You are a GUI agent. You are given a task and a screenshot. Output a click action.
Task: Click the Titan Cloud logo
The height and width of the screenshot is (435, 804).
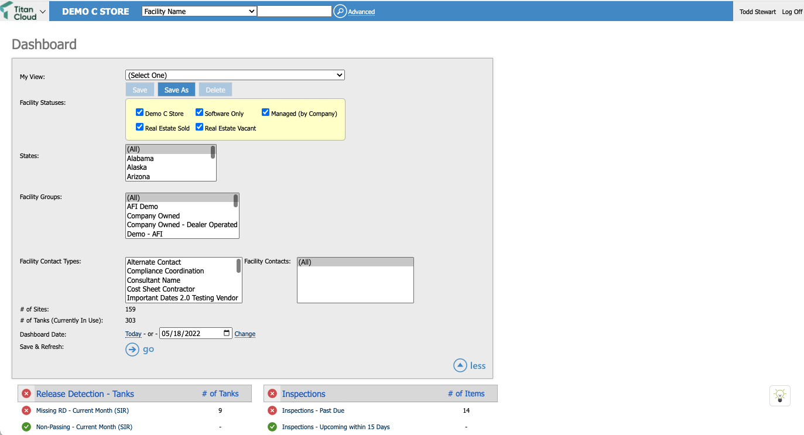pos(18,11)
